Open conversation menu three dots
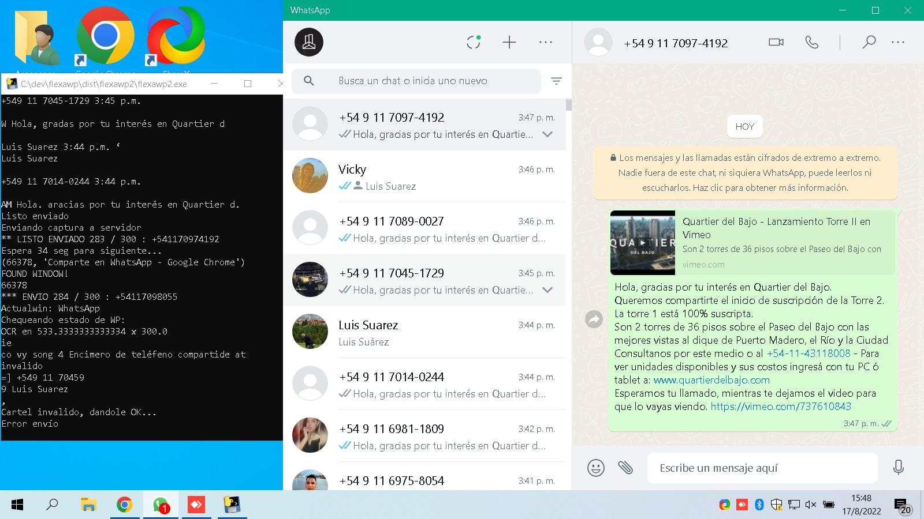 (898, 42)
